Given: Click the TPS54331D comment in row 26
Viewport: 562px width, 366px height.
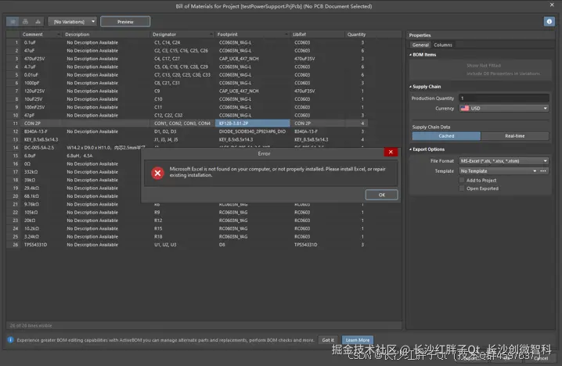Looking at the screenshot, I should (x=42, y=245).
